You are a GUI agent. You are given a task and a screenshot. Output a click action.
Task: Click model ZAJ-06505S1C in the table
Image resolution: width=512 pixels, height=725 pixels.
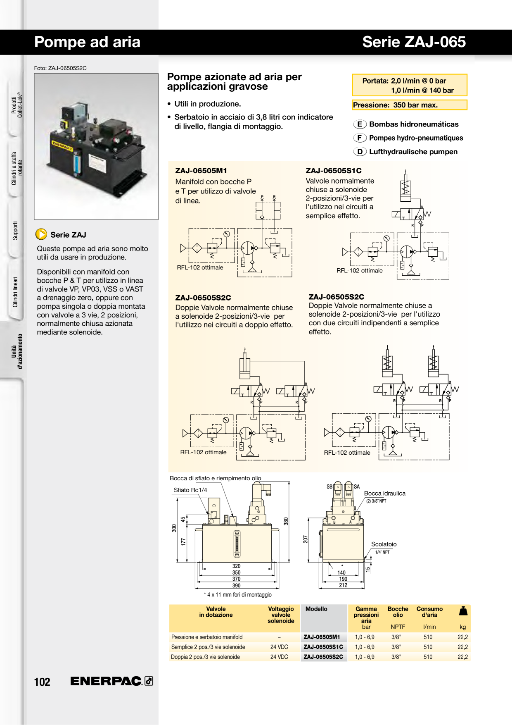pyautogui.click(x=323, y=647)
